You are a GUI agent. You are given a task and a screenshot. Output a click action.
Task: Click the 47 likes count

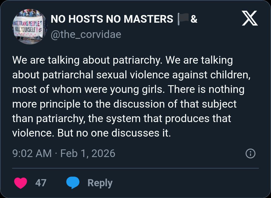[x=41, y=183]
